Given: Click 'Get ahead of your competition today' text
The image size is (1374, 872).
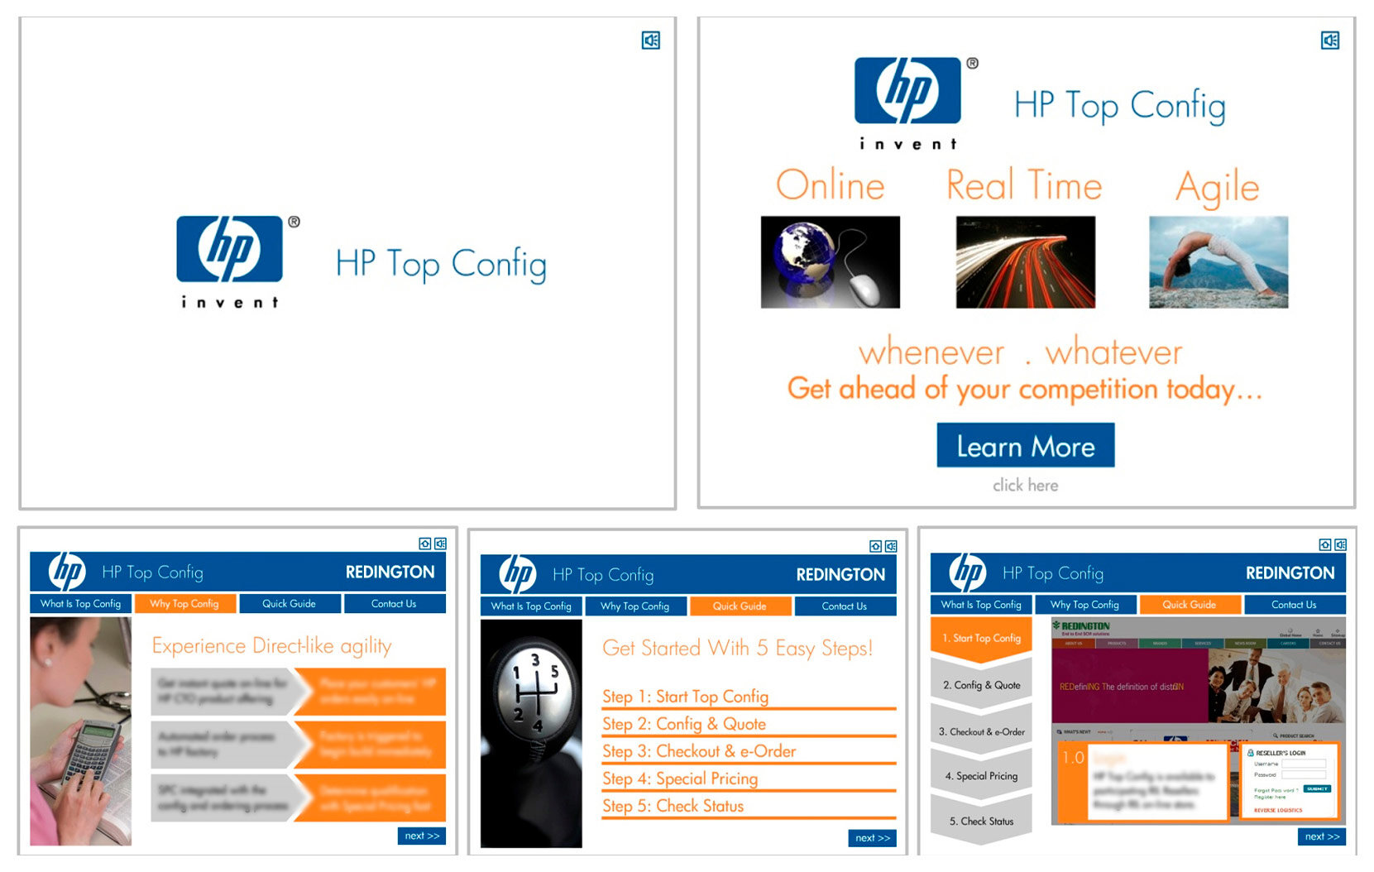Looking at the screenshot, I should pos(1025,389).
